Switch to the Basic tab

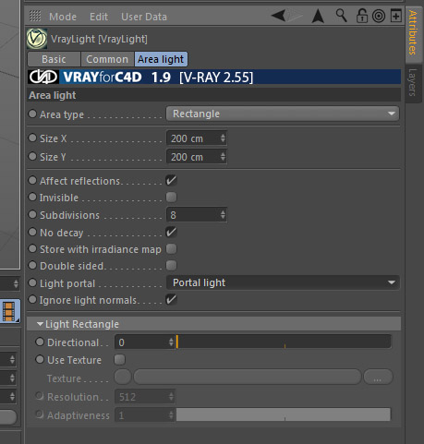(x=54, y=59)
